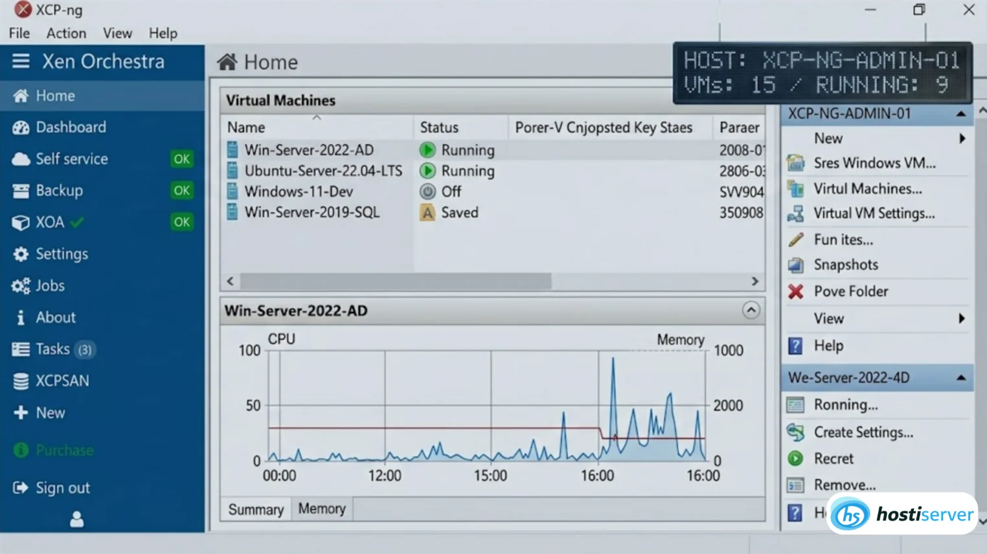Select the Windows-11-Dev row name

coord(299,192)
